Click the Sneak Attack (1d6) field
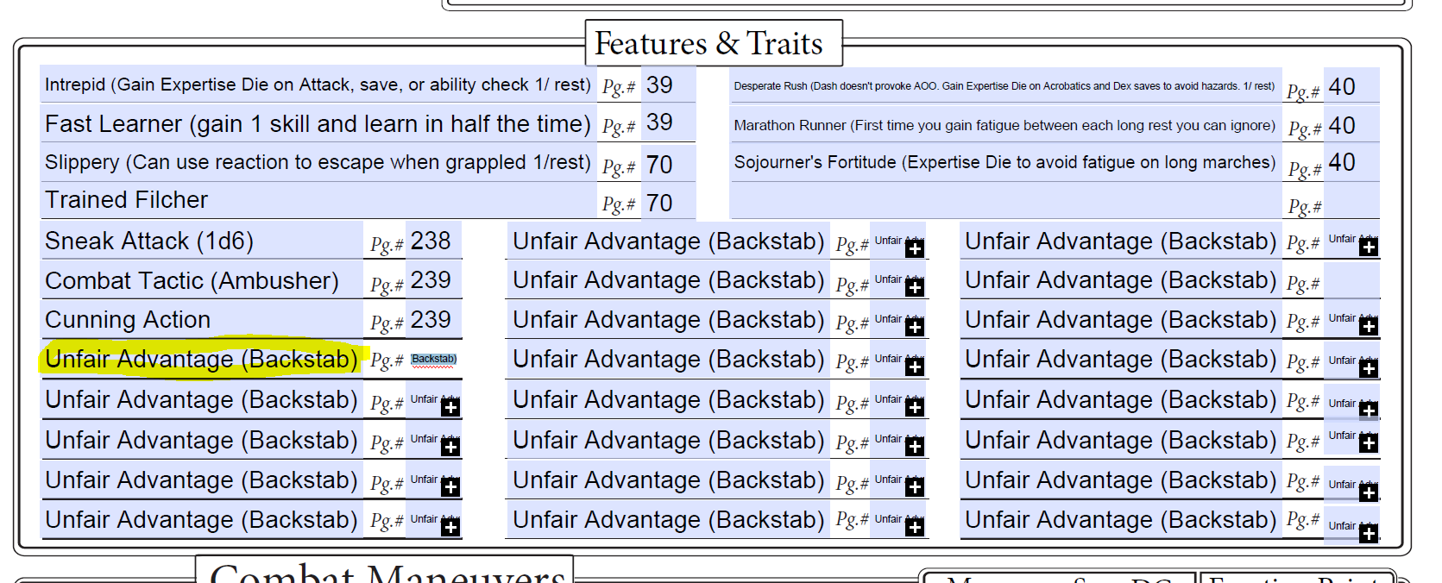The width and height of the screenshot is (1442, 583). (x=201, y=241)
